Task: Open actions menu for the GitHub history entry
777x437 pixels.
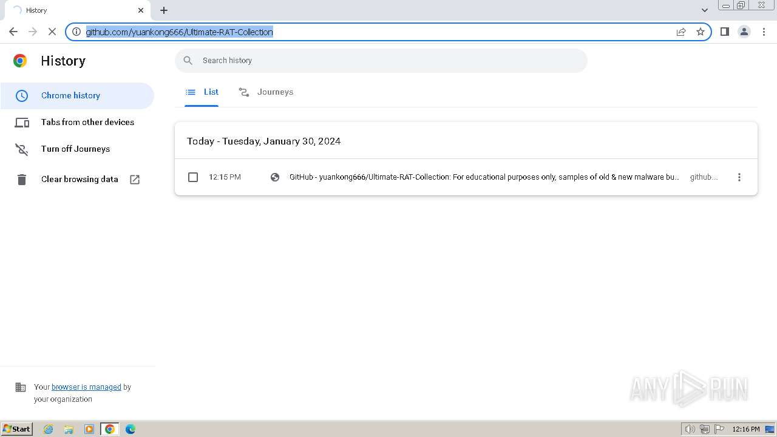Action: tap(739, 177)
